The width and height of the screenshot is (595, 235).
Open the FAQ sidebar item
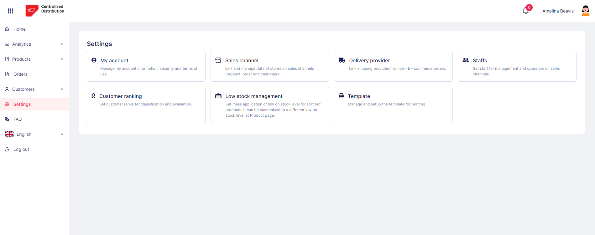(x=18, y=119)
